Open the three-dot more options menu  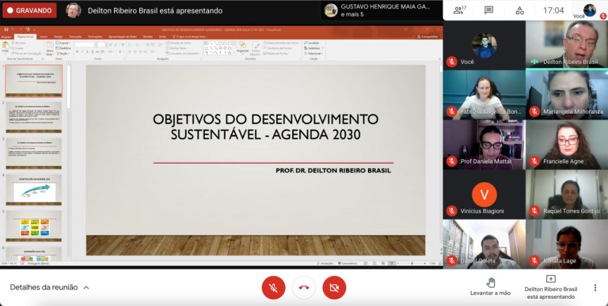pos(595,288)
